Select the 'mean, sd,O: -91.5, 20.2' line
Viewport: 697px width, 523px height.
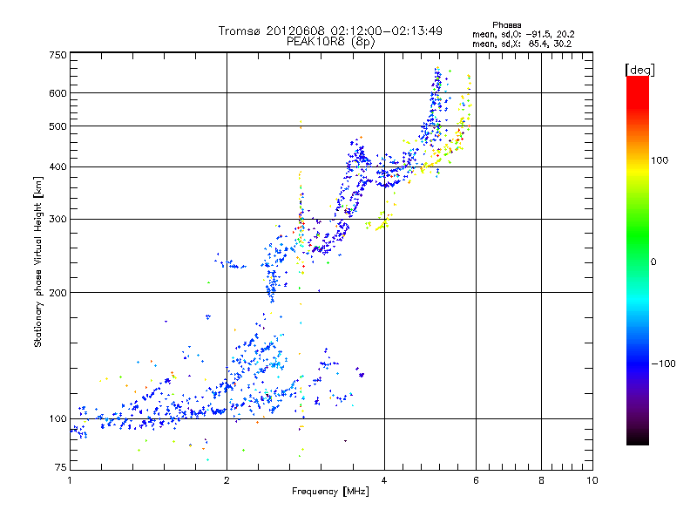pyautogui.click(x=524, y=34)
